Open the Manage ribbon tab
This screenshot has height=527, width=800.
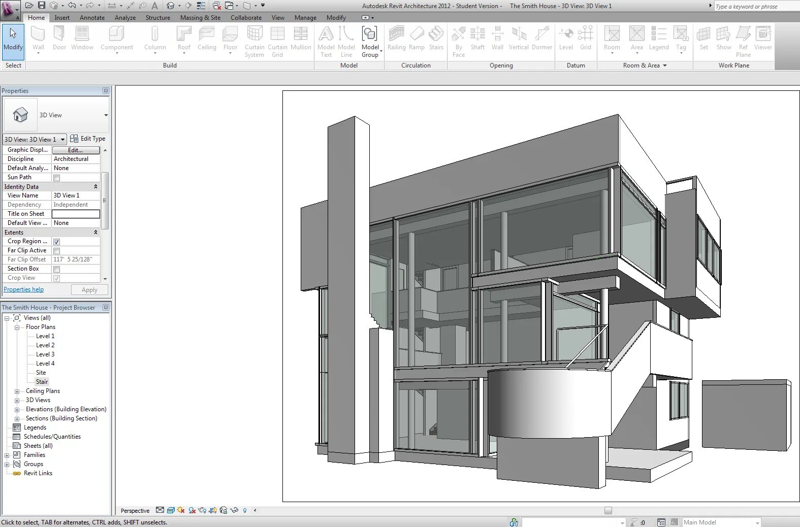point(305,17)
